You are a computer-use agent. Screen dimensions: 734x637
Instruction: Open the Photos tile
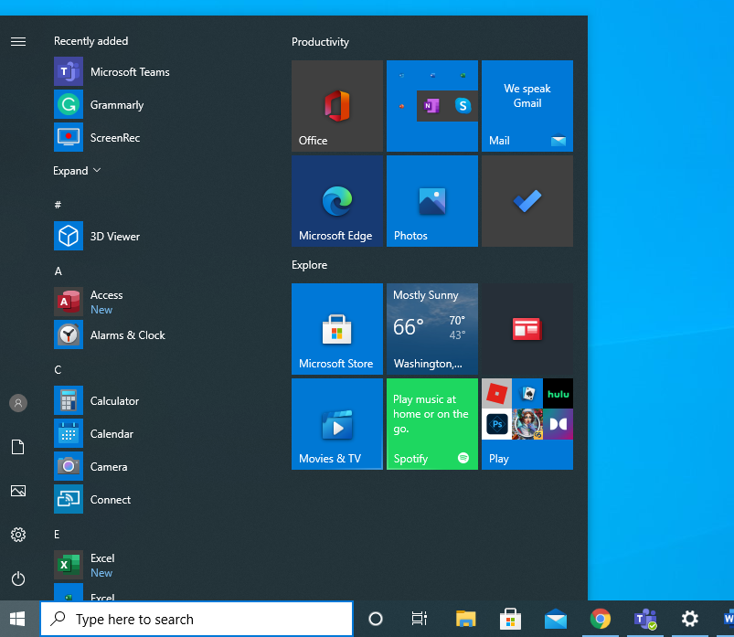tap(432, 201)
